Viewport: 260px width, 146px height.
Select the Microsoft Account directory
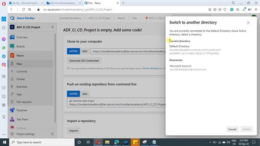[188, 68]
